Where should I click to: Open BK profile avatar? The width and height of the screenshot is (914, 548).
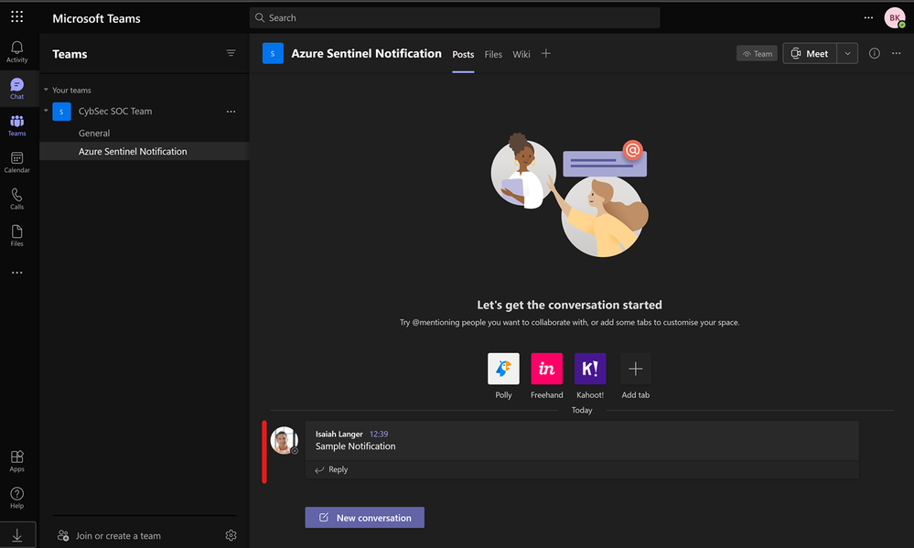(895, 17)
